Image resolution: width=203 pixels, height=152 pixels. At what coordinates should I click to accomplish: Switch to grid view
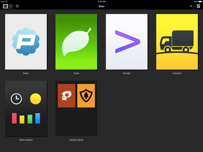click(x=6, y=6)
